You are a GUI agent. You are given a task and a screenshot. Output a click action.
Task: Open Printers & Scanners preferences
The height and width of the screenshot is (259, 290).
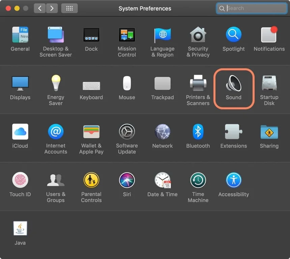[x=198, y=83]
